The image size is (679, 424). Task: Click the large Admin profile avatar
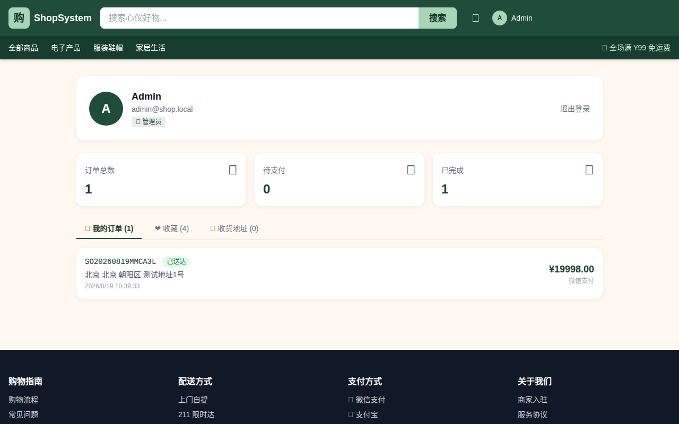click(106, 109)
